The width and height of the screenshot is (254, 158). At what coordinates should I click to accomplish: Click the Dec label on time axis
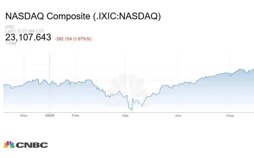pyautogui.click(x=24, y=115)
